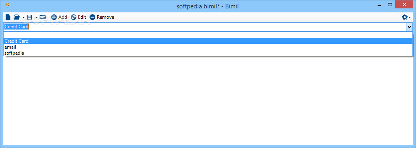The width and height of the screenshot is (416, 148).
Task: Open the settings gear icon
Action: click(404, 17)
